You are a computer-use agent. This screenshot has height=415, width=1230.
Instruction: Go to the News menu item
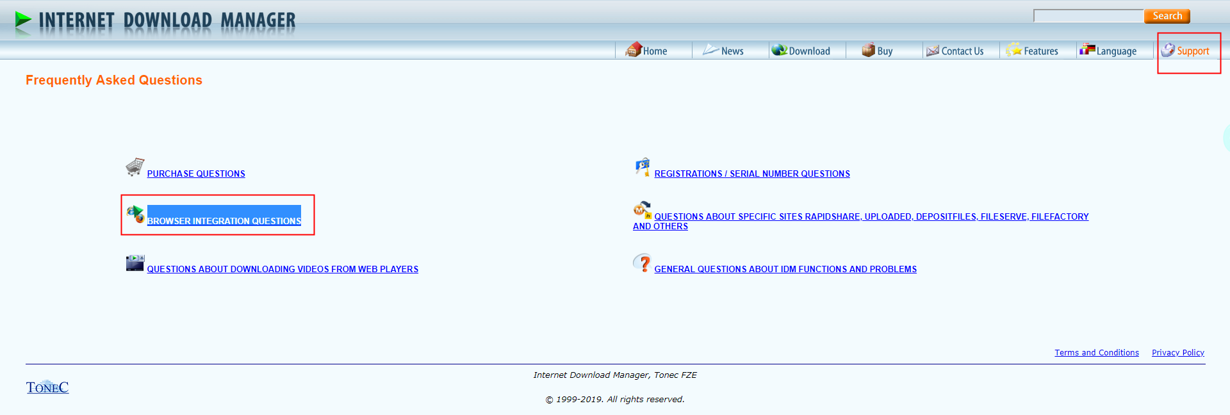732,51
